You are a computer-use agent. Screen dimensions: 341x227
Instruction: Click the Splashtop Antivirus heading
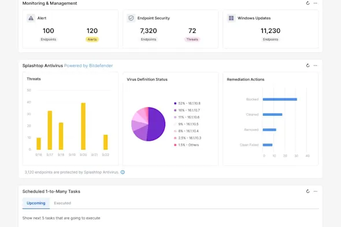pos(43,66)
